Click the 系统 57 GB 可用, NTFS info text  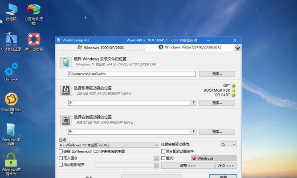coord(105,122)
